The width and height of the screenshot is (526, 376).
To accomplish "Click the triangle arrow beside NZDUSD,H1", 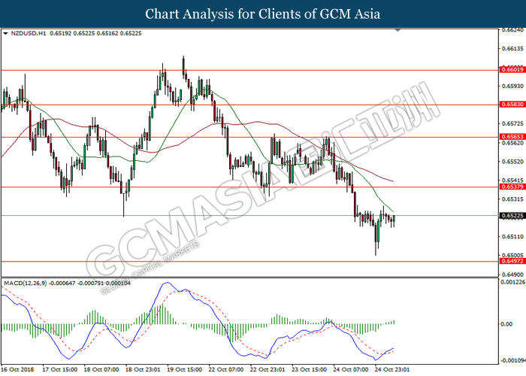I will (6, 34).
